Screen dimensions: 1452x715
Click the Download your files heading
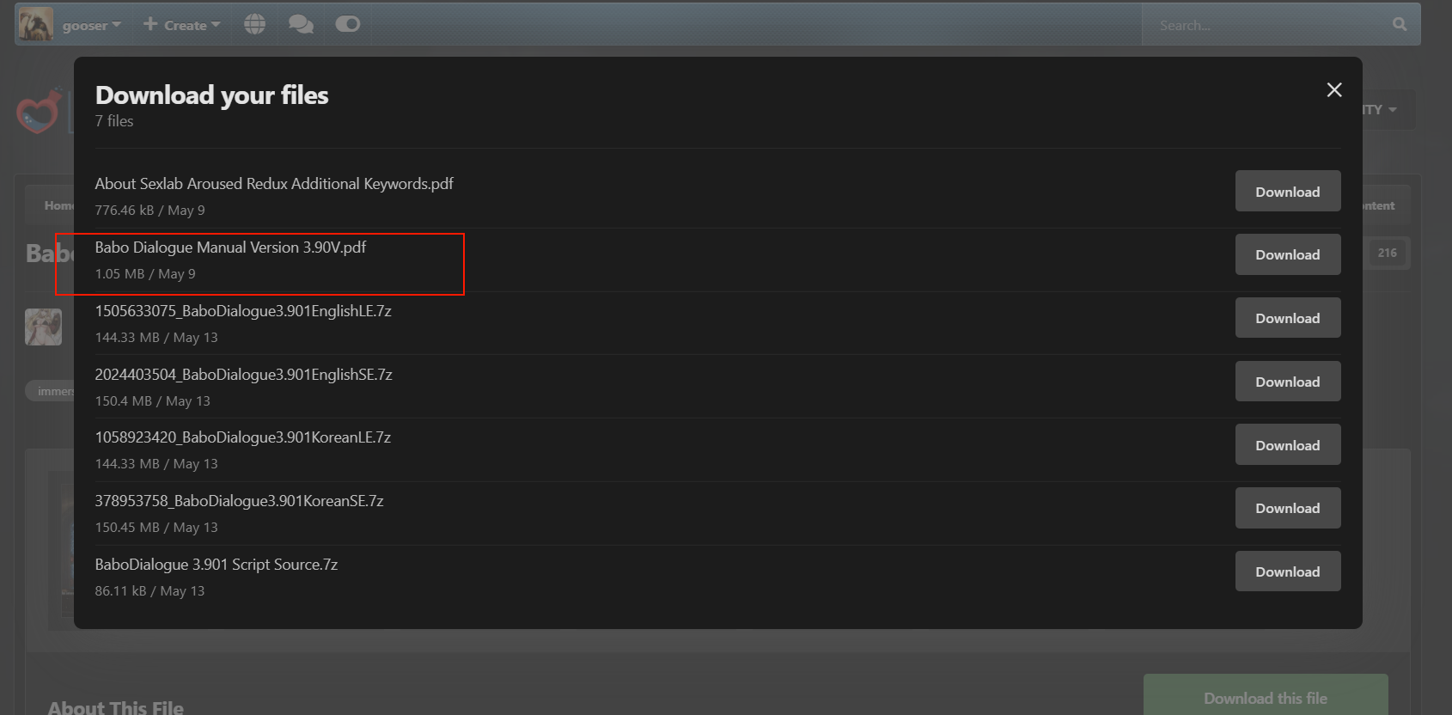pyautogui.click(x=211, y=95)
